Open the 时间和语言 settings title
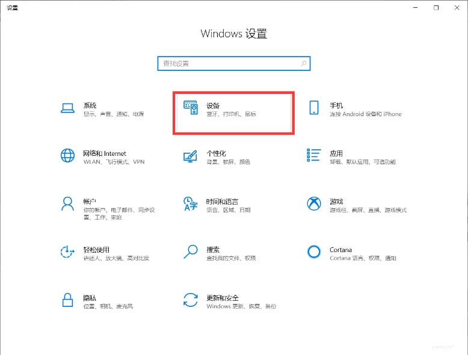The height and width of the screenshot is (355, 468). click(223, 202)
